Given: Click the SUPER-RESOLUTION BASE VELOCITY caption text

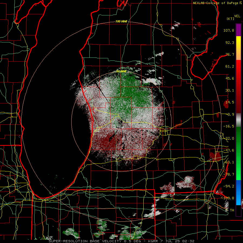Looking at the screenshot, I should tap(85, 241).
